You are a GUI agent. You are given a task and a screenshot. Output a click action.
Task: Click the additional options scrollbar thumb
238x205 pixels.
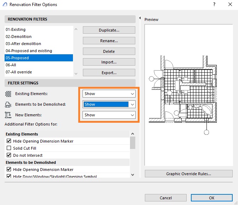point(133,143)
